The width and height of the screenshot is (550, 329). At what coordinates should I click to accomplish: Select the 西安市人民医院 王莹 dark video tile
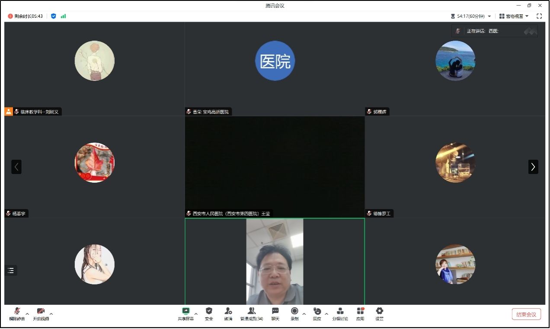click(x=275, y=167)
